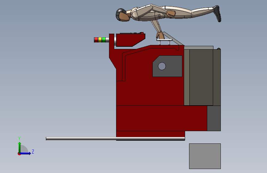This screenshot has width=267, height=173.
Task: Select the small dark gray block on the red base
Action: pos(214,118)
